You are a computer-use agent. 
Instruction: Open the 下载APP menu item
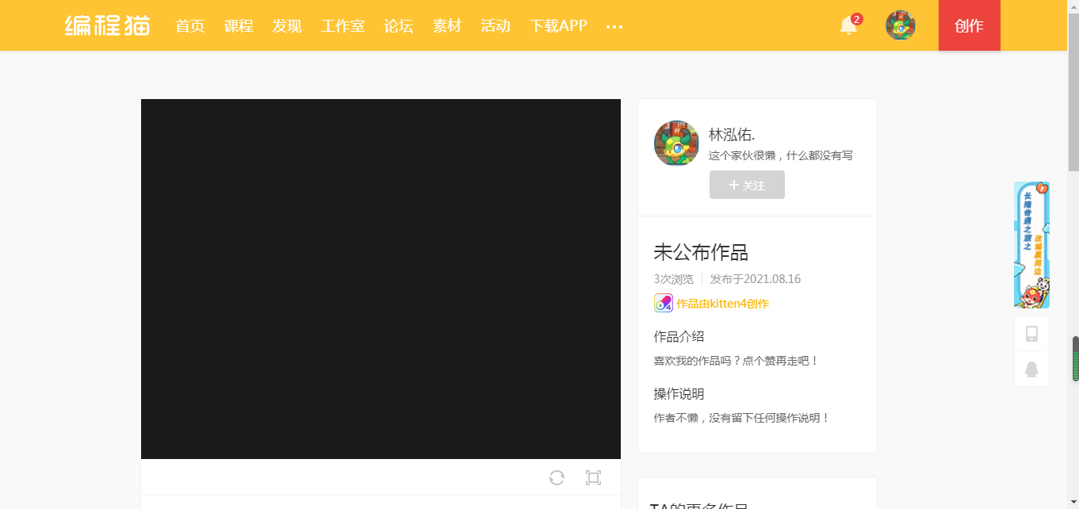[x=559, y=25]
